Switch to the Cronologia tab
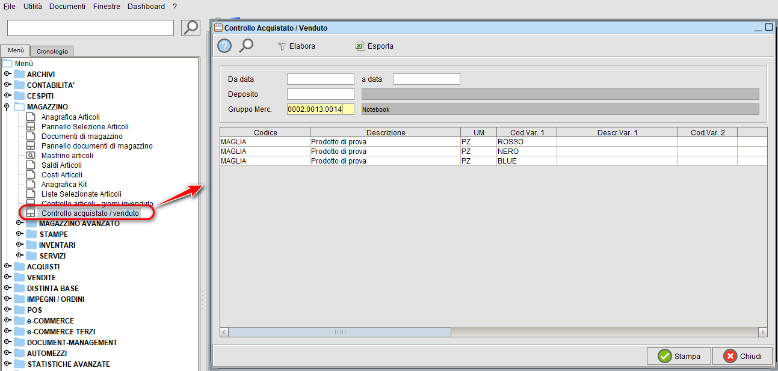778x371 pixels. 52,51
